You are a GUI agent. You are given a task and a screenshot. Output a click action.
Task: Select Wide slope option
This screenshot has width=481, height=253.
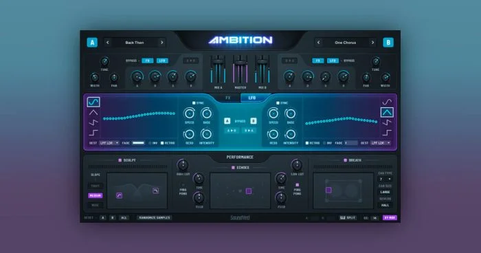click(95, 205)
